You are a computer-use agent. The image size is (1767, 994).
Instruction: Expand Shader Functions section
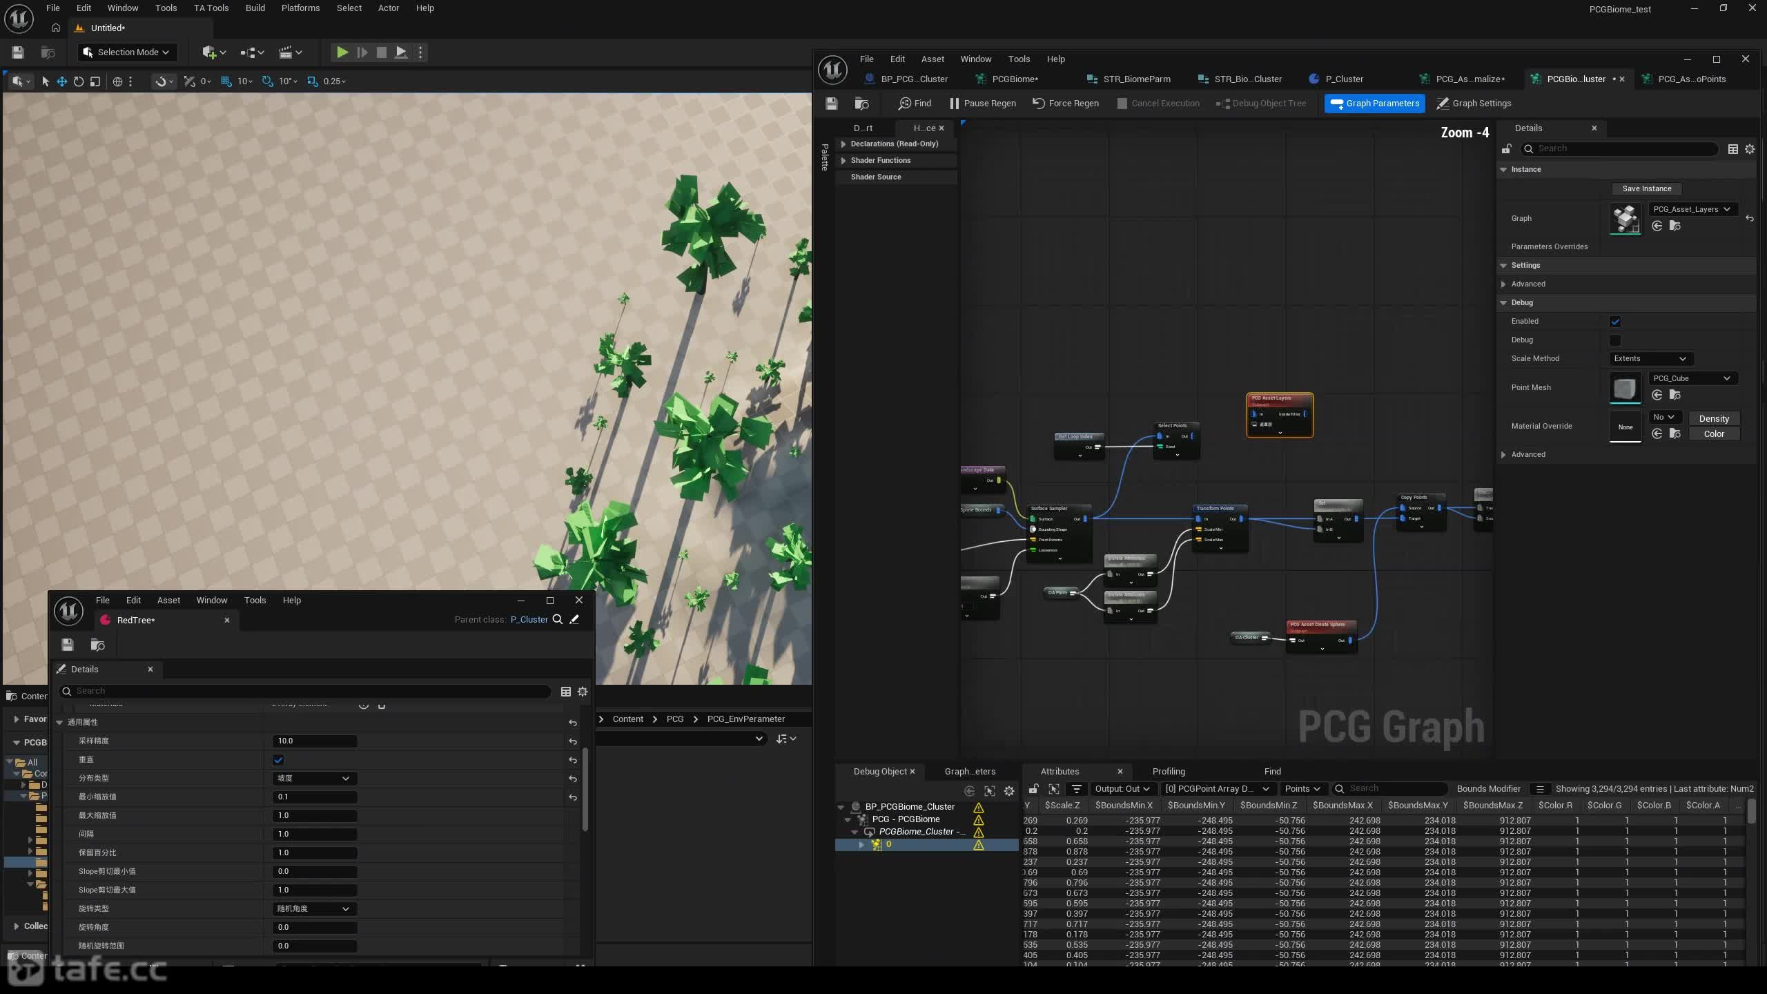(843, 161)
